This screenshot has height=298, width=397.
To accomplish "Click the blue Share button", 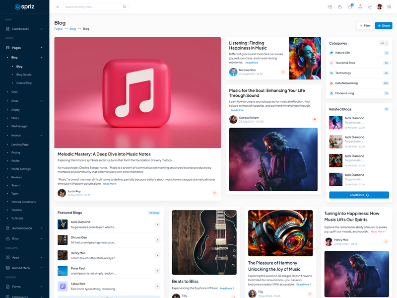I will (384, 25).
